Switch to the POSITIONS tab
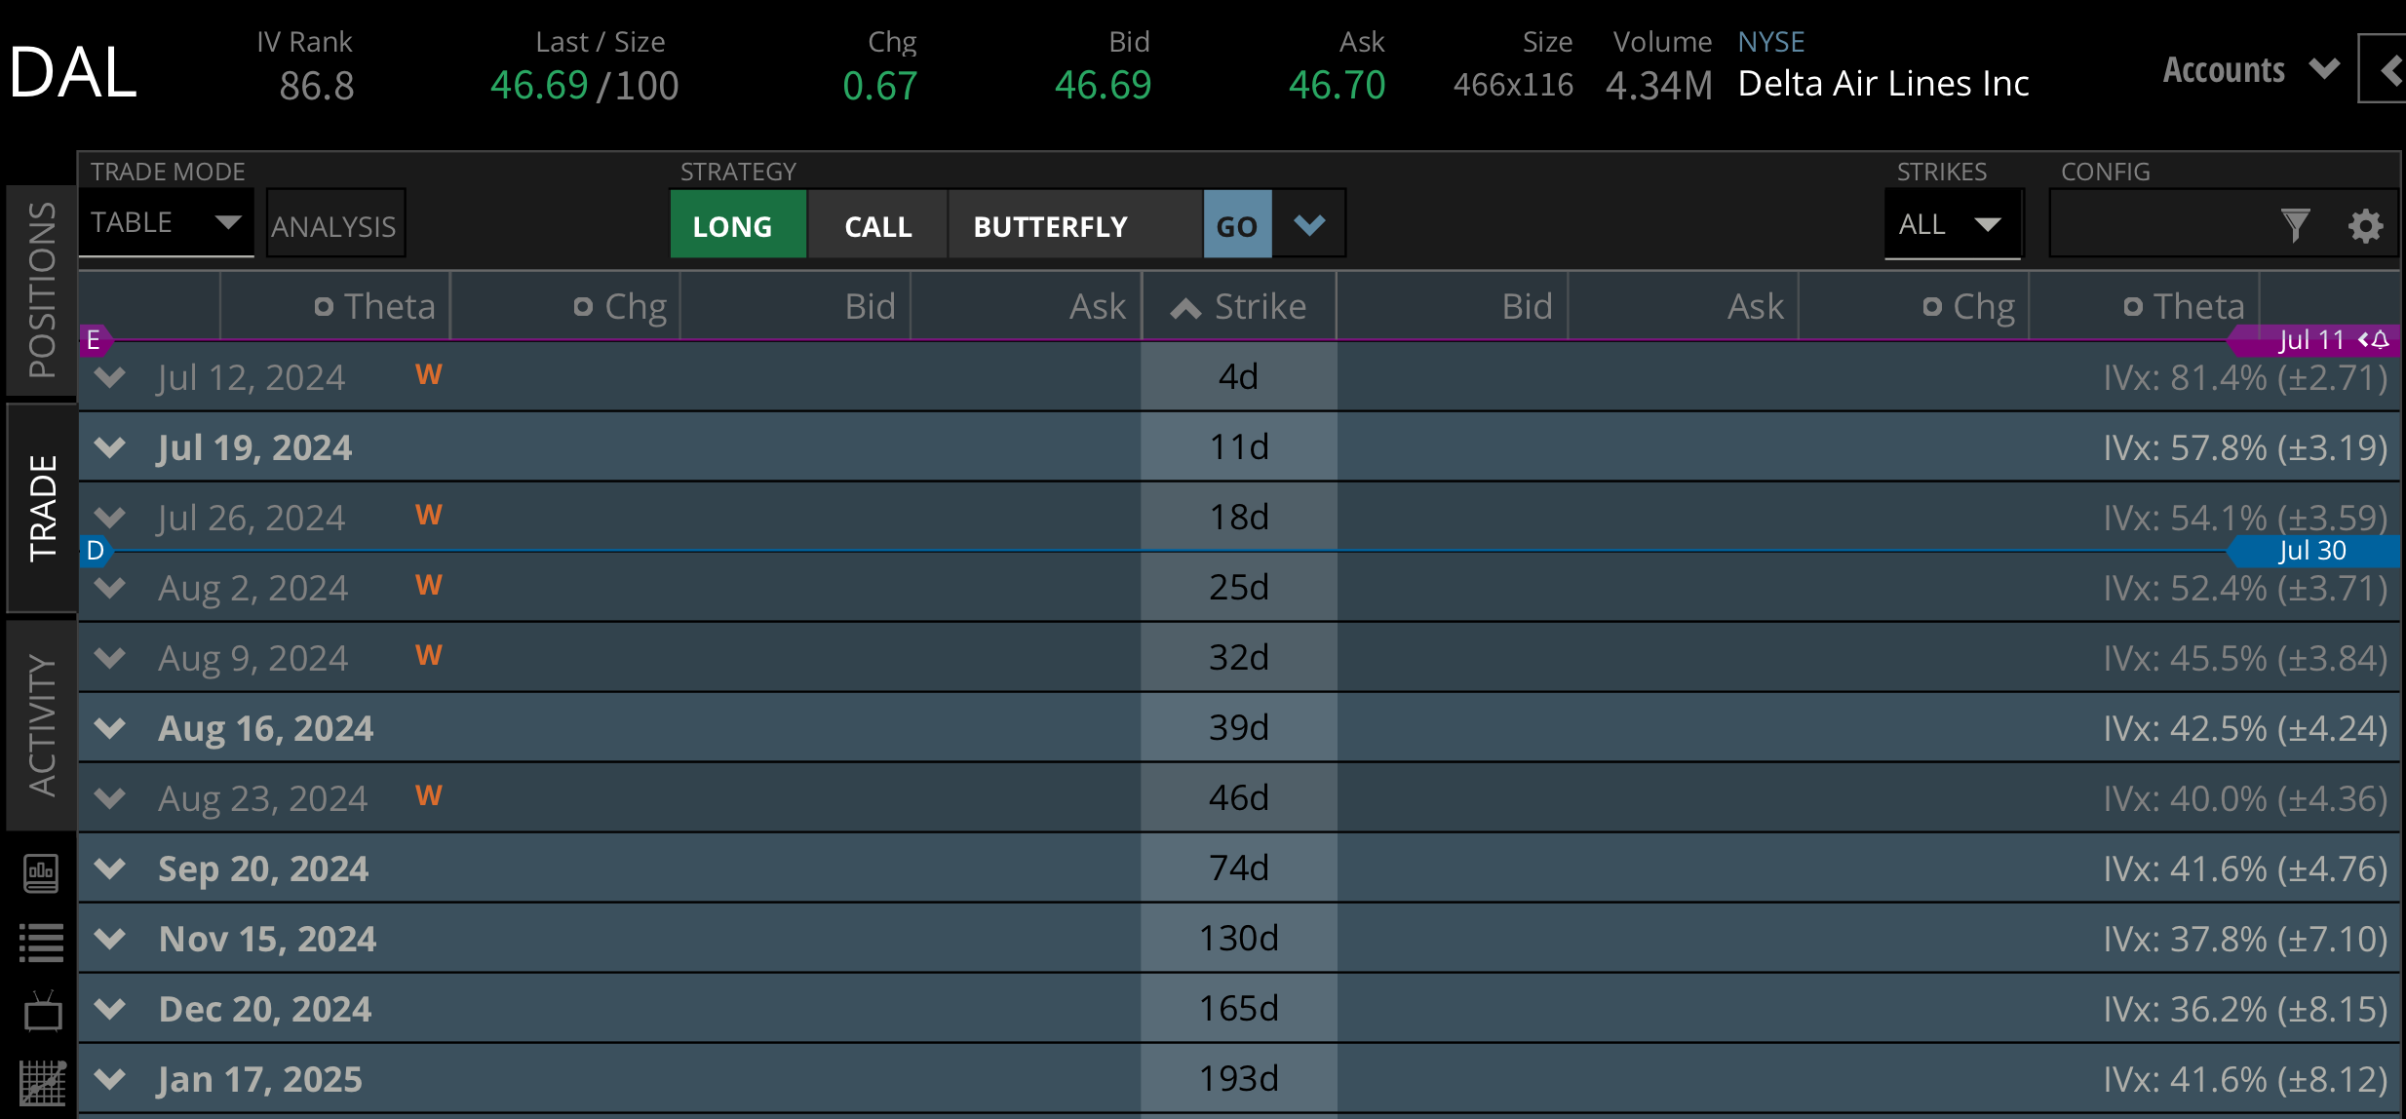This screenshot has height=1119, width=2406. tap(41, 290)
